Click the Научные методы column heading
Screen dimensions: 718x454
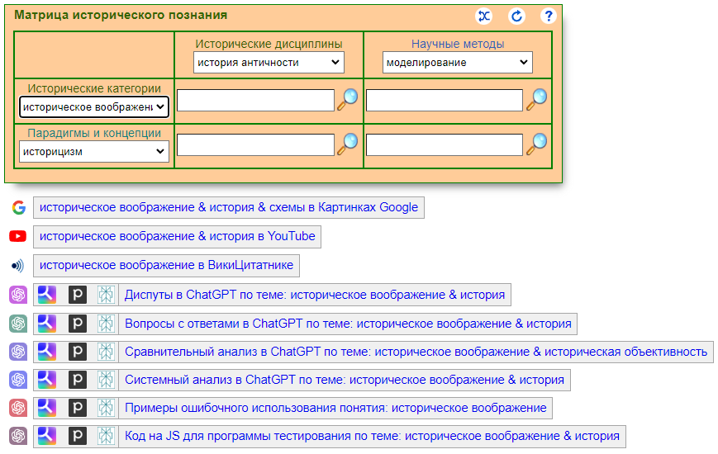[458, 44]
